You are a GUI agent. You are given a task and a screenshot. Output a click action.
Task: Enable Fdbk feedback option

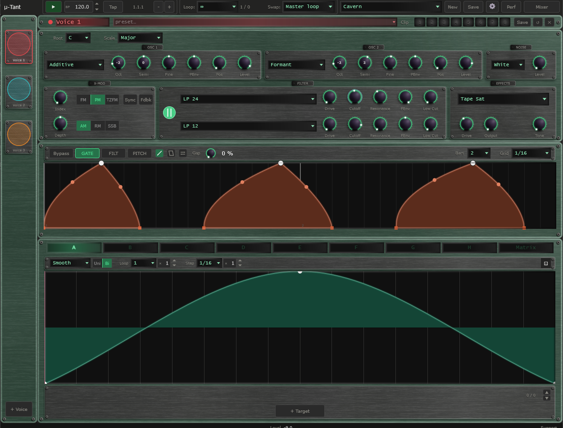[146, 100]
